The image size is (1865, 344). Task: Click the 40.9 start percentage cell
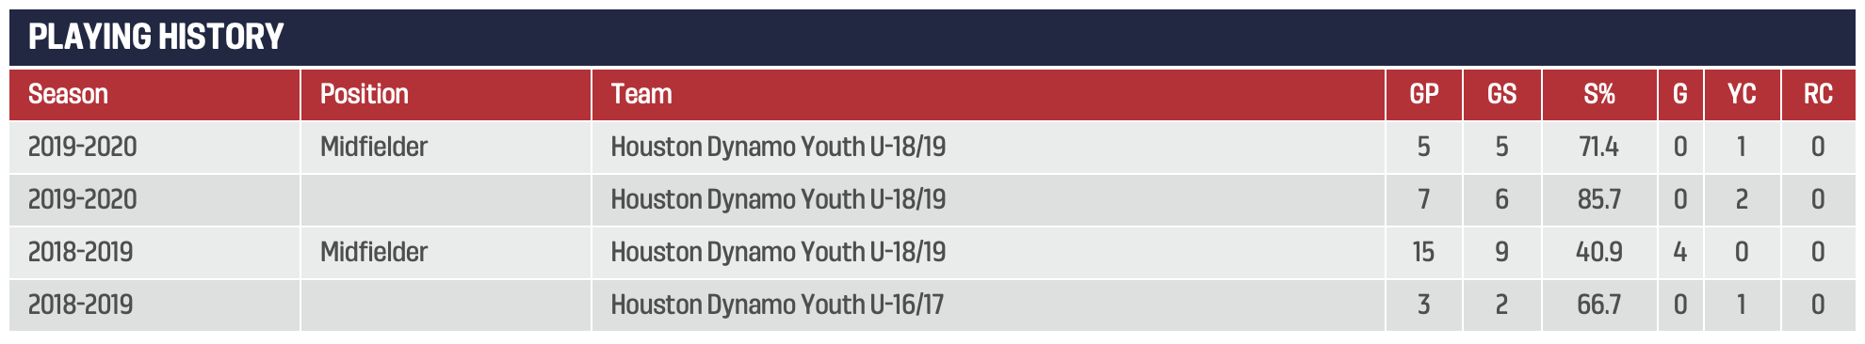click(x=1599, y=252)
